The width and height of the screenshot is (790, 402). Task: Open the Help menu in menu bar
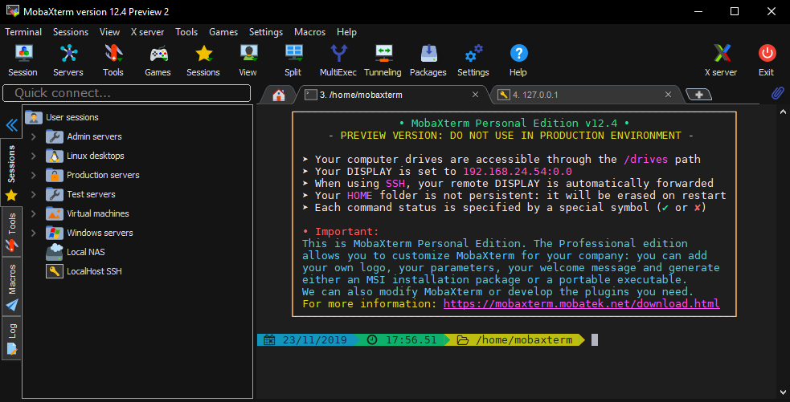point(346,32)
